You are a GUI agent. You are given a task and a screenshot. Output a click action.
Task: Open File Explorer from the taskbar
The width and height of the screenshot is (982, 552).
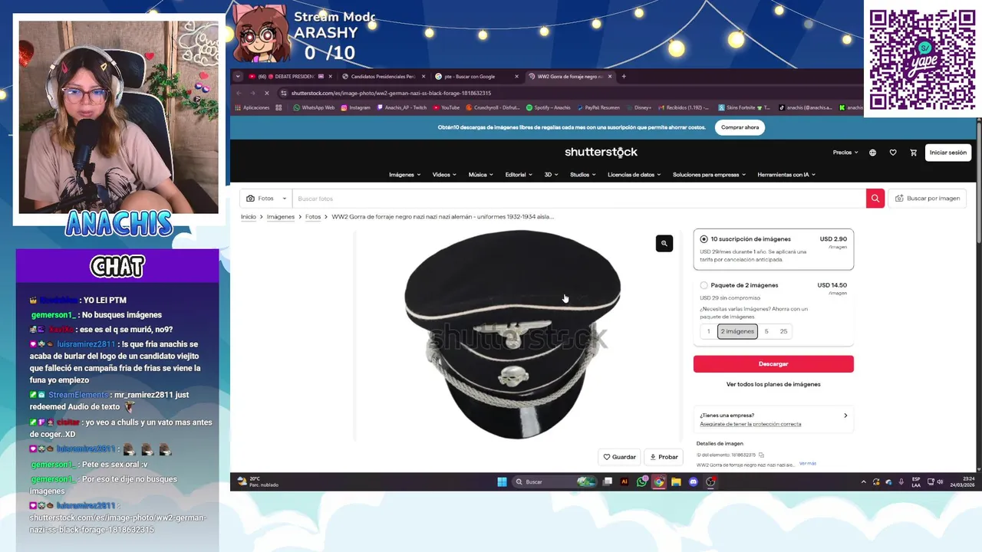[676, 481]
